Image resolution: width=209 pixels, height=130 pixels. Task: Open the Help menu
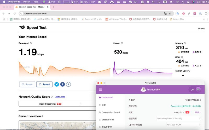pyautogui.click(x=36, y=2)
